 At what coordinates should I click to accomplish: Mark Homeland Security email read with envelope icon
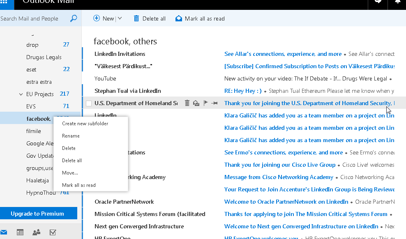[x=196, y=103]
